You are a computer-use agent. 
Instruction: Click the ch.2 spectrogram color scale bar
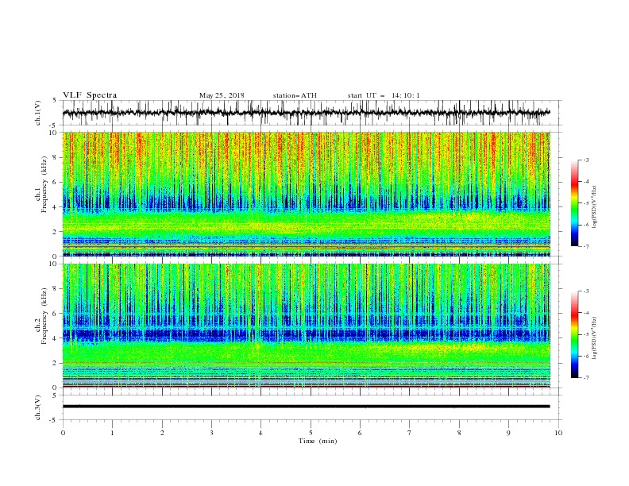574,334
